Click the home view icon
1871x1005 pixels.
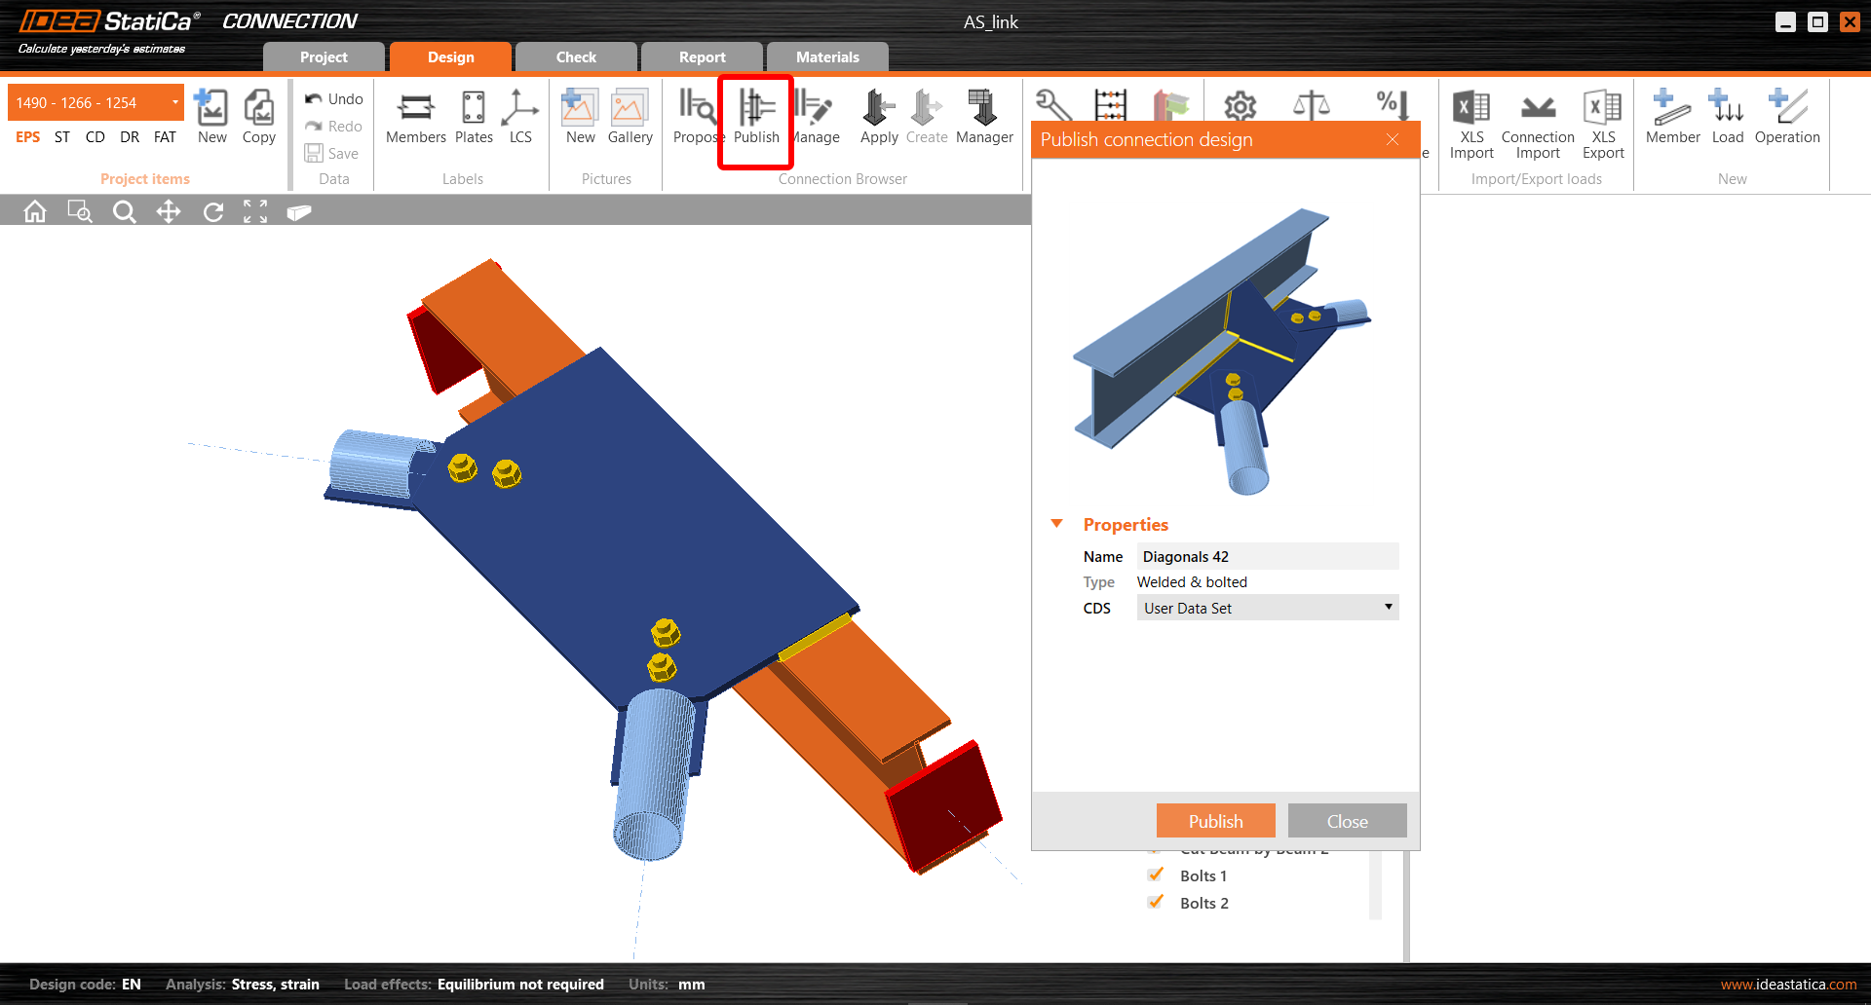click(x=35, y=211)
